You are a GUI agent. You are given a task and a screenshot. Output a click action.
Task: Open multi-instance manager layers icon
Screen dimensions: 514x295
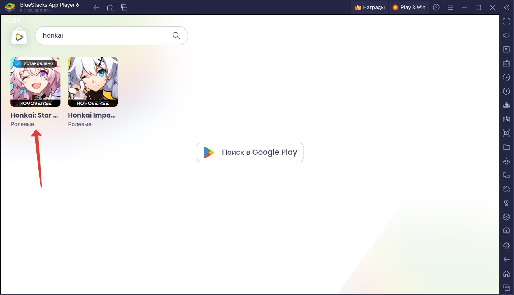[x=506, y=217]
